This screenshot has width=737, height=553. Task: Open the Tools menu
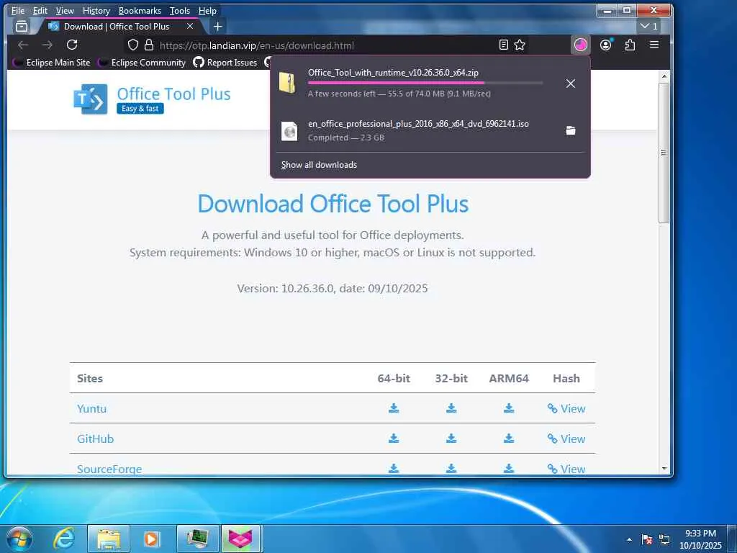tap(179, 10)
